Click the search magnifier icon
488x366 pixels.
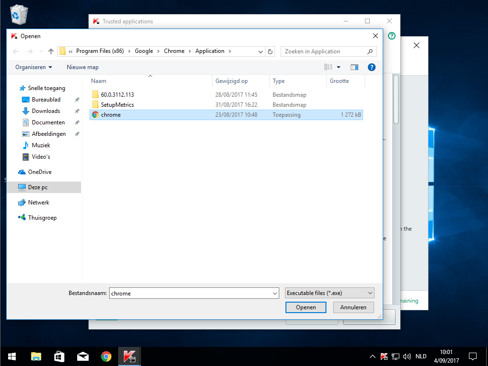(x=370, y=51)
